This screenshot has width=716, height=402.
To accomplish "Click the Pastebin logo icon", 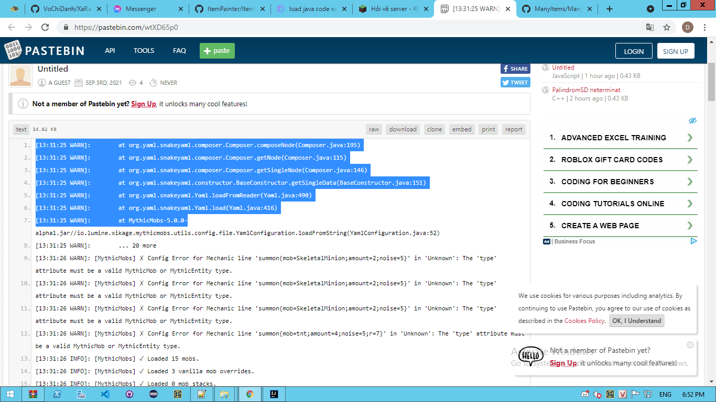I will pyautogui.click(x=13, y=51).
